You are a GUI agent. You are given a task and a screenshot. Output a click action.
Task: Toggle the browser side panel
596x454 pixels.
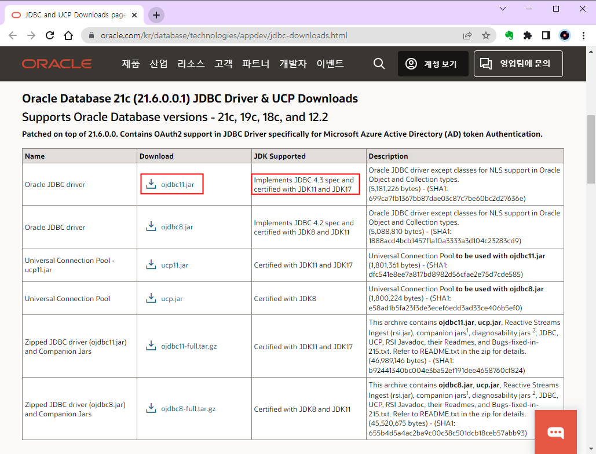(x=546, y=35)
